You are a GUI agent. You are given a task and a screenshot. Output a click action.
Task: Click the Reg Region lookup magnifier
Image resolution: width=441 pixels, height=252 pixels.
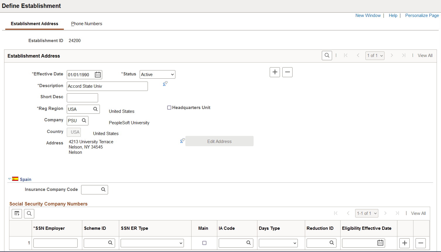click(x=95, y=109)
